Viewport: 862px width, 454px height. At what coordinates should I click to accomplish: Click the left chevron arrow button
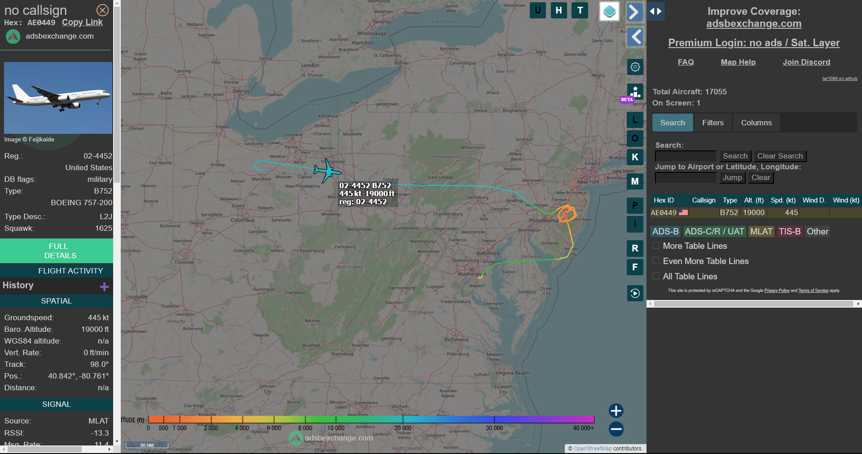(x=635, y=37)
